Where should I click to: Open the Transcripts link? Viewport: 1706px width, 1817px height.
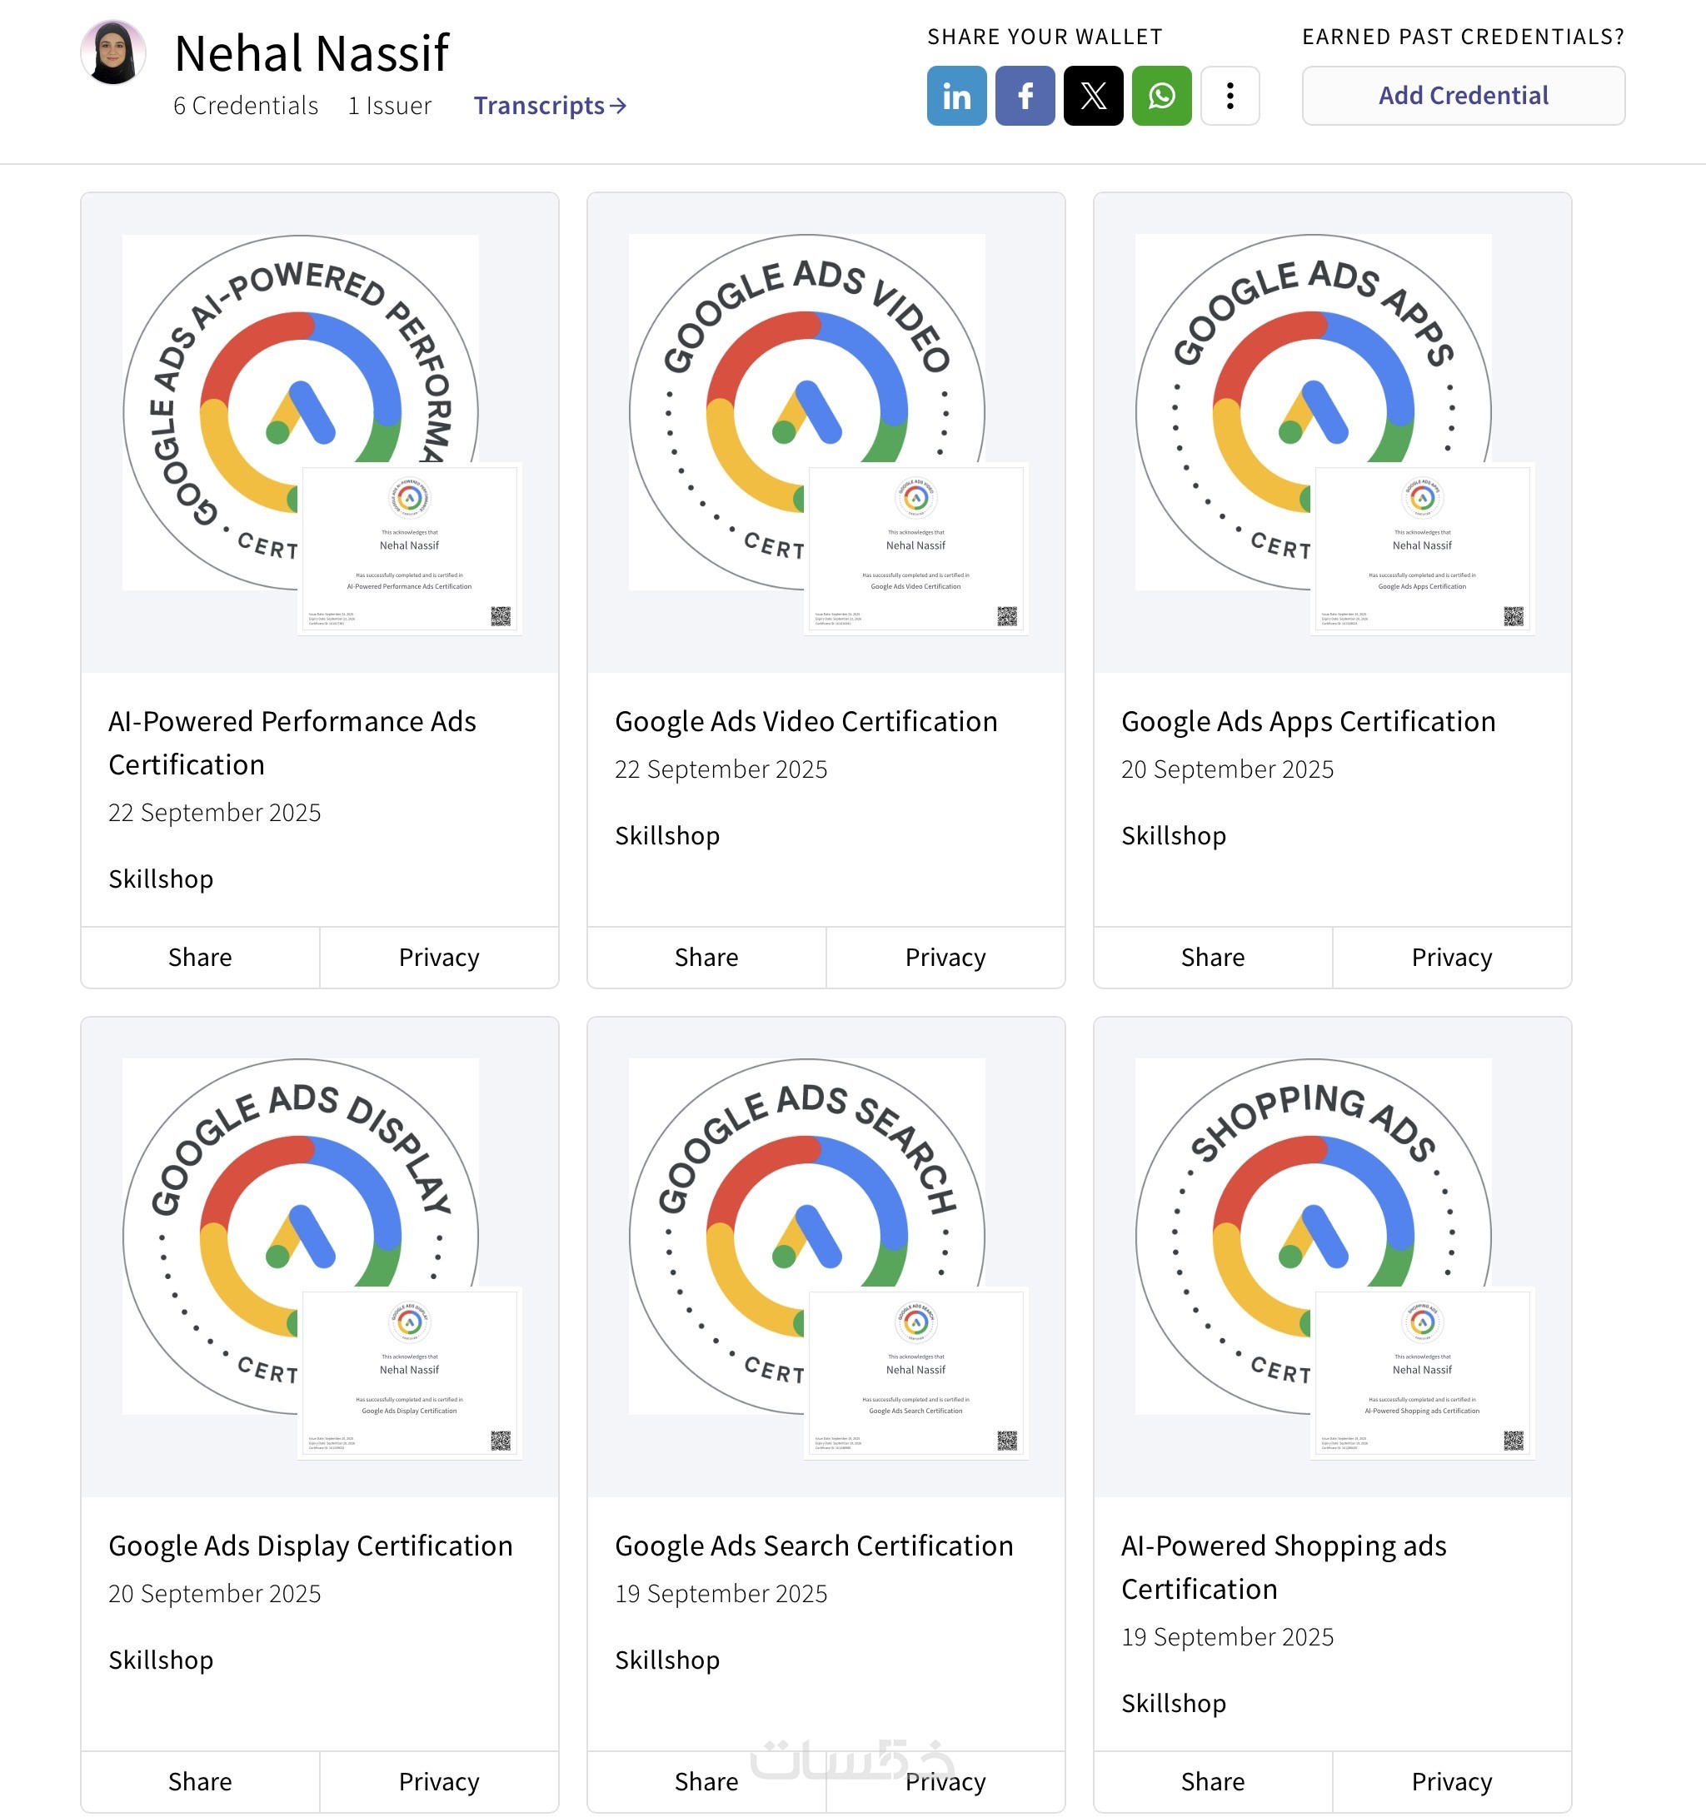[x=550, y=106]
